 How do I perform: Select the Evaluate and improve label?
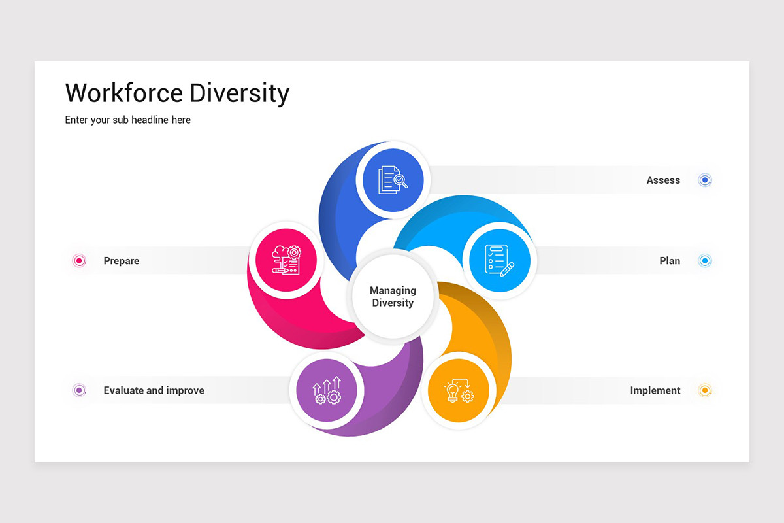(154, 390)
